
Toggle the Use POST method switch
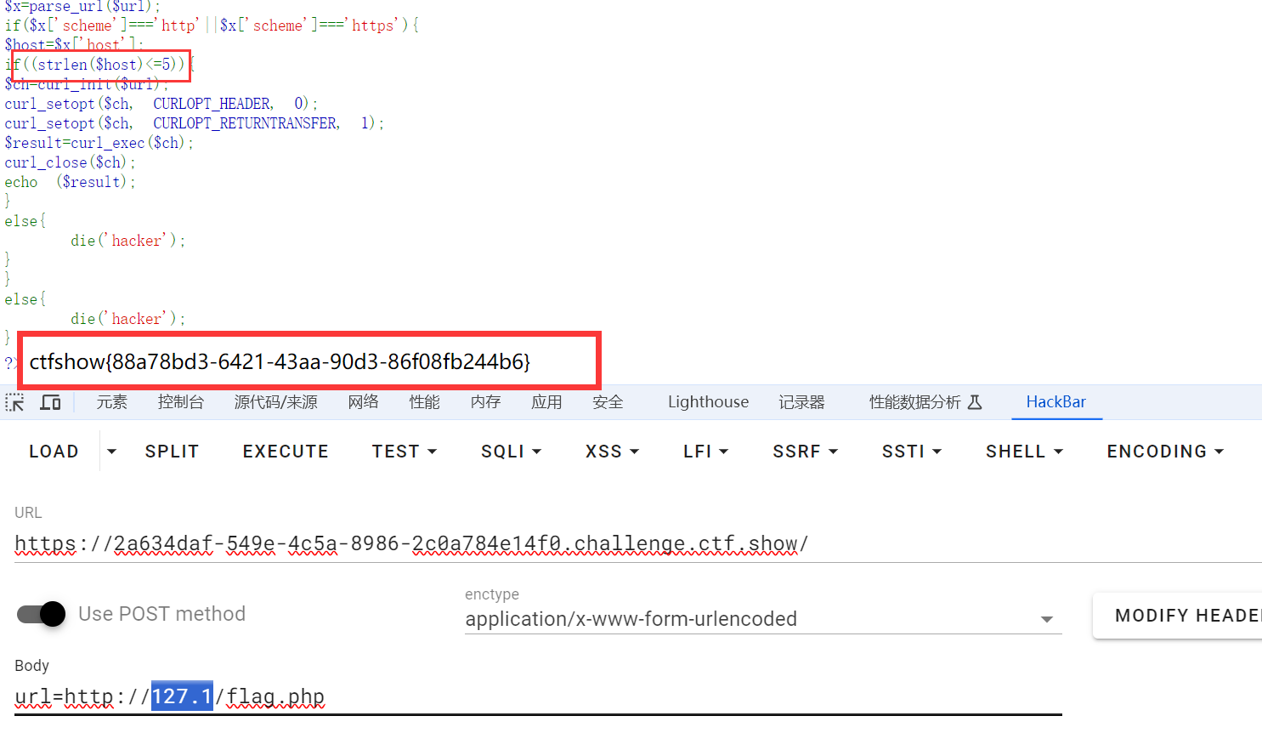pos(42,614)
